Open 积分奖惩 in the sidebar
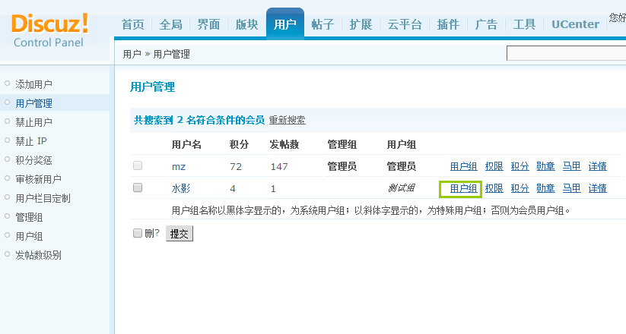Image resolution: width=626 pixels, height=334 pixels. point(34,160)
